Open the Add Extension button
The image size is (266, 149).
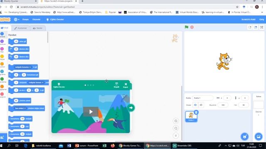click(3, 137)
